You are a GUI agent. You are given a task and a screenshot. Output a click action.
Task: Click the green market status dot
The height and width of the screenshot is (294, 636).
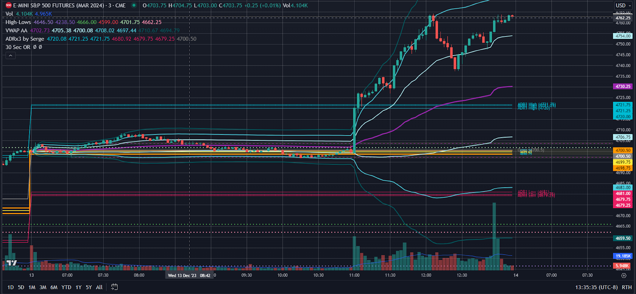134,6
